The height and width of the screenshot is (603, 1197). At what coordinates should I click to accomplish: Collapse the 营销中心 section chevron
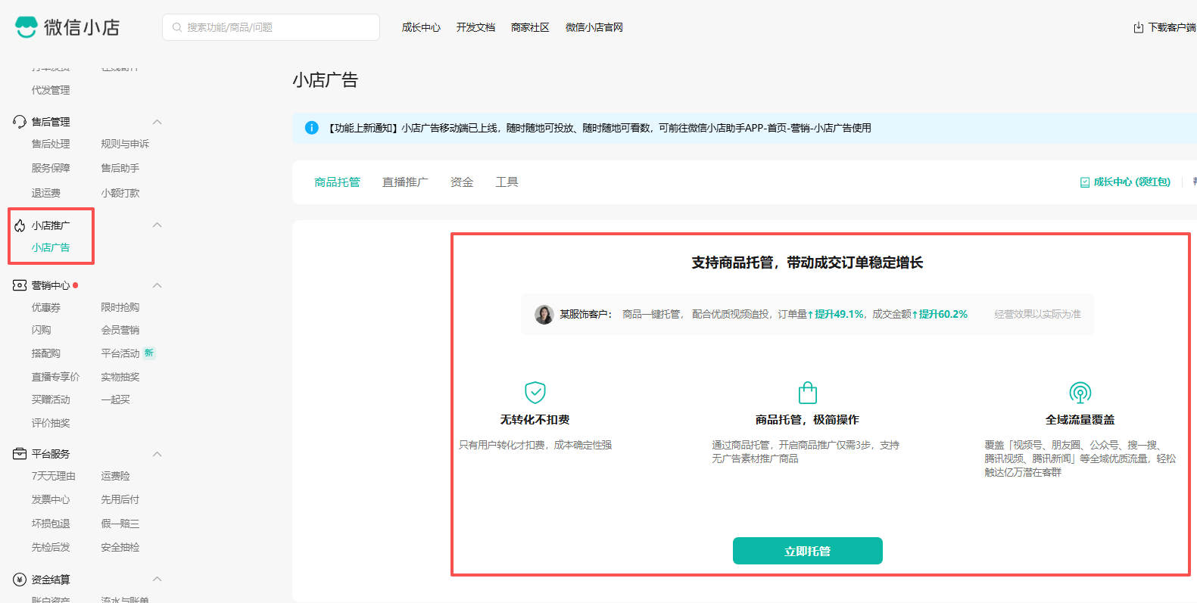pyautogui.click(x=157, y=285)
